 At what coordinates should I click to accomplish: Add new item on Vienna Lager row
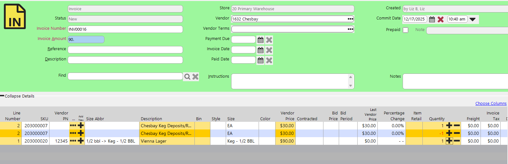pos(81,141)
